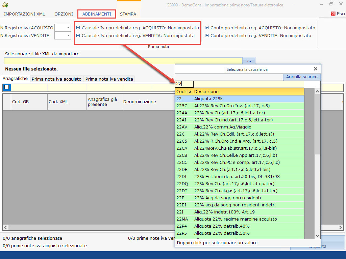Click the browse button with three dots
This screenshot has height=259, width=346.
[249, 61]
